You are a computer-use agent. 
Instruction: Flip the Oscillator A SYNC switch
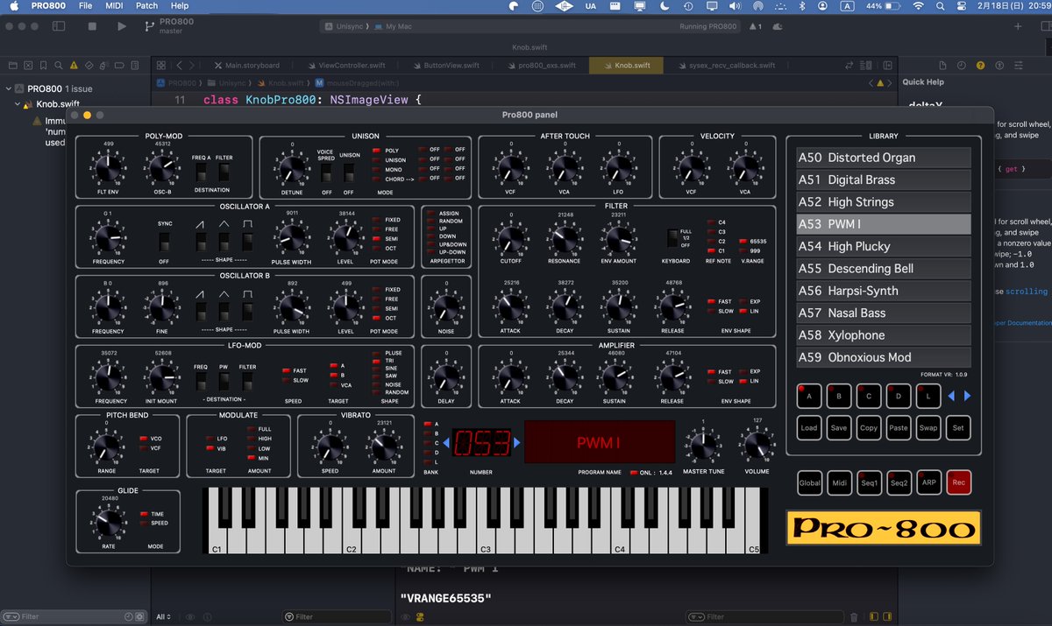[x=165, y=242]
